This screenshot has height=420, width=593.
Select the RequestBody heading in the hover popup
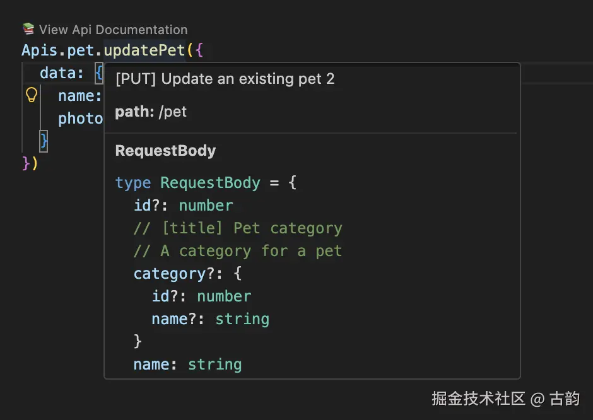(x=165, y=151)
